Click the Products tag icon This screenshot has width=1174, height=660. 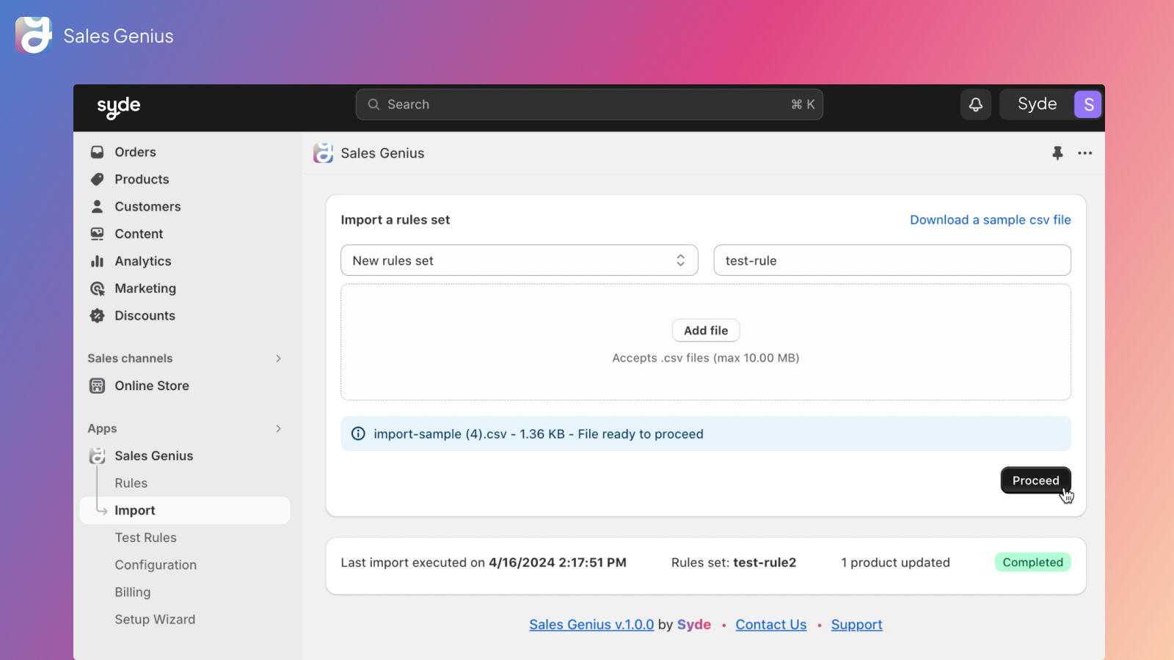click(x=97, y=180)
